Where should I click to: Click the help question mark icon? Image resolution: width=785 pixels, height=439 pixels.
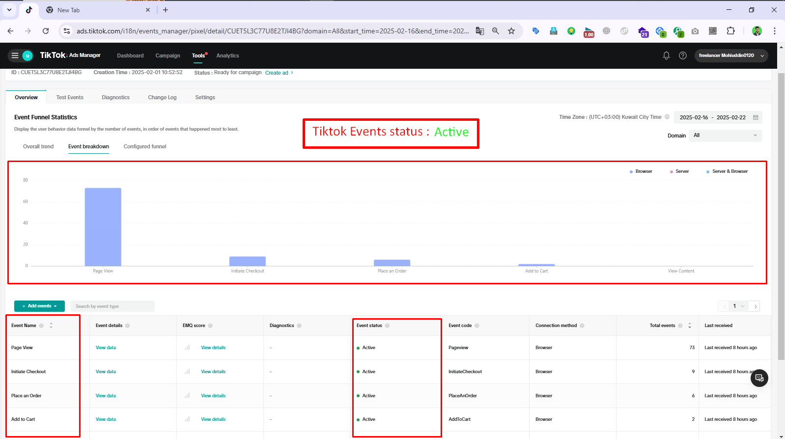[x=683, y=55]
